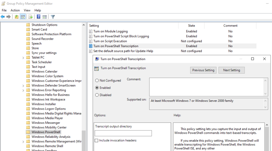
Task: Click the Previous Setting button
Action: tap(203, 70)
